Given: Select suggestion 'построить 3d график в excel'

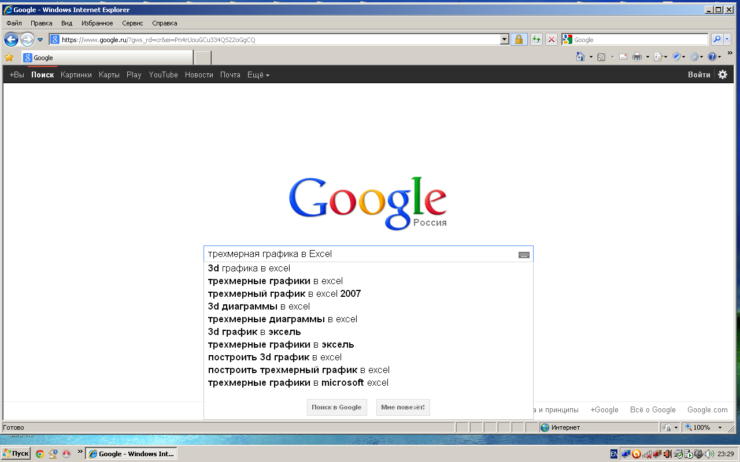Looking at the screenshot, I should pyautogui.click(x=368, y=357).
